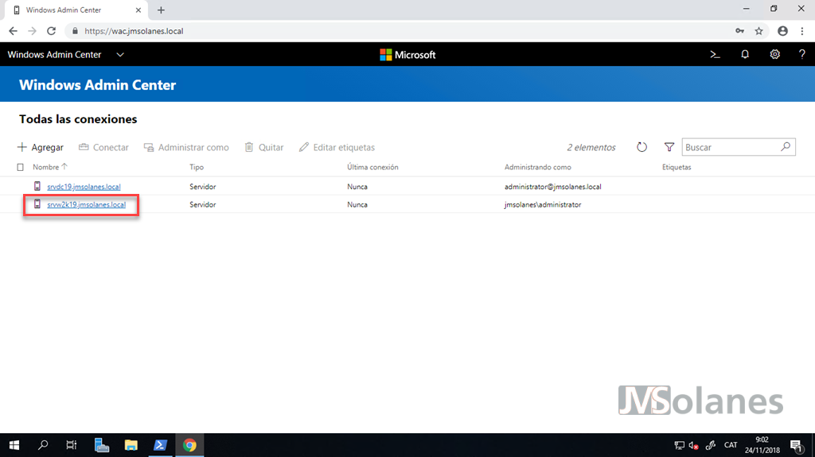Open Chrome profile account icon
Screen dimensions: 815x457
coord(782,31)
